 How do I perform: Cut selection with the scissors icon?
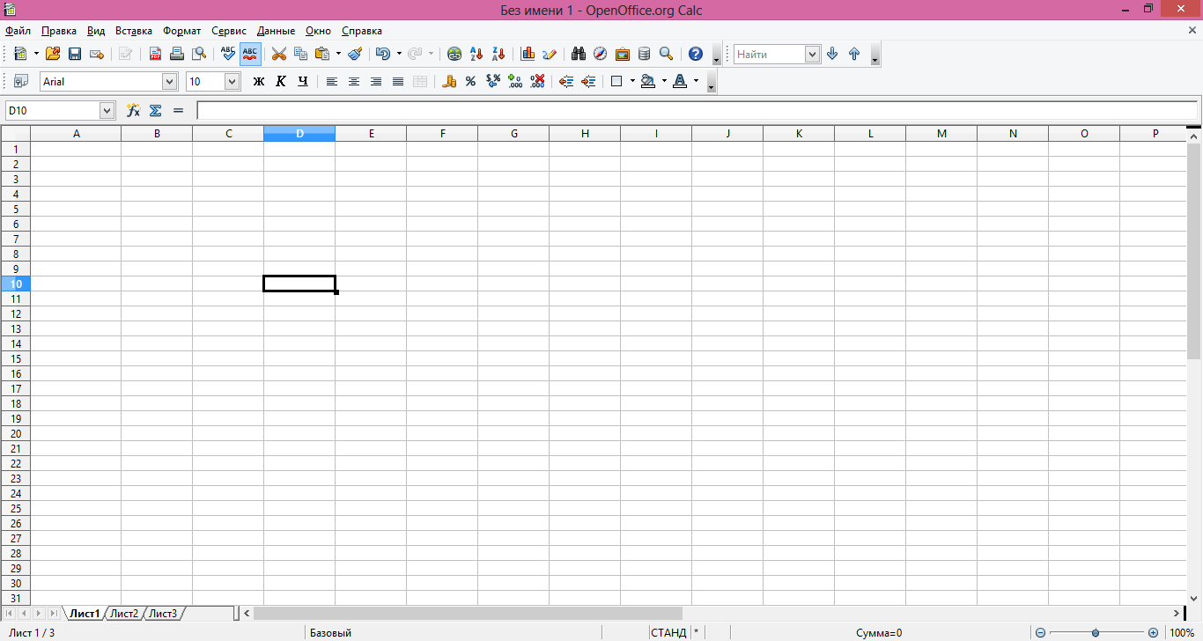pos(279,54)
